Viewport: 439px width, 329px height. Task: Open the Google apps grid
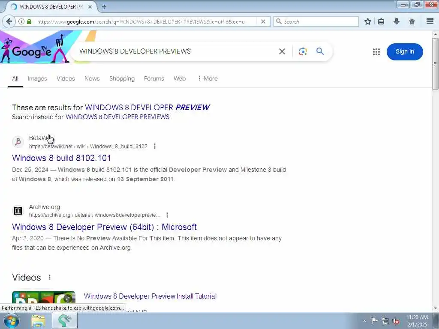pyautogui.click(x=376, y=52)
